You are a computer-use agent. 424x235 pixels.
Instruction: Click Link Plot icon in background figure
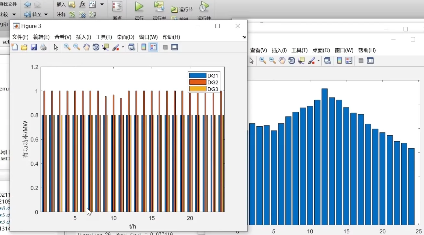point(327,60)
